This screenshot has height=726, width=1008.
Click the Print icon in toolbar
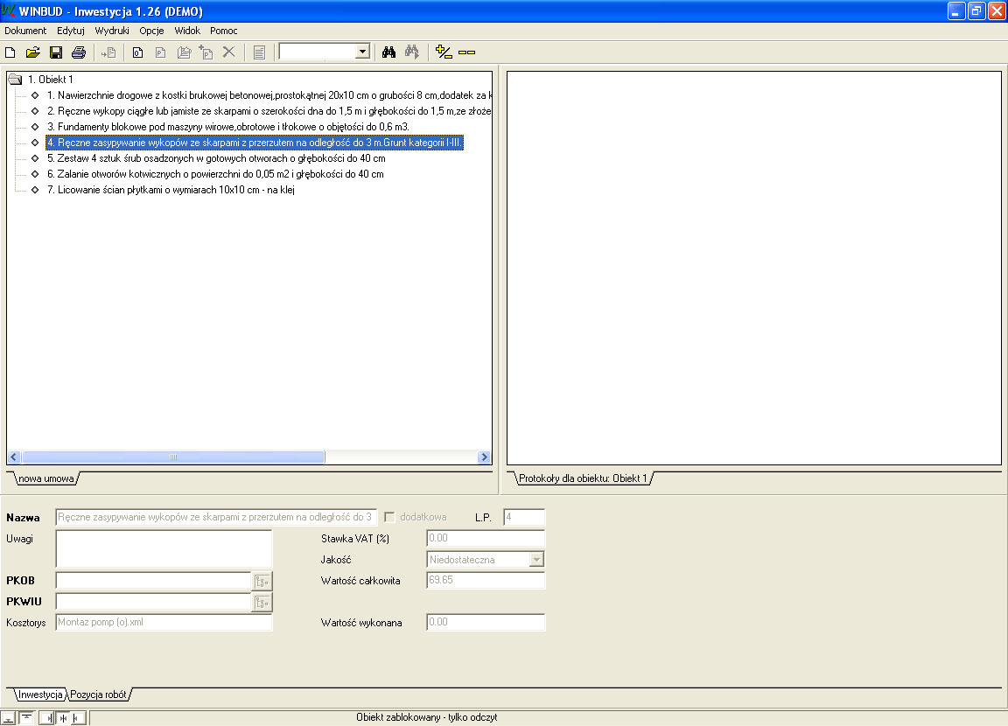[79, 52]
